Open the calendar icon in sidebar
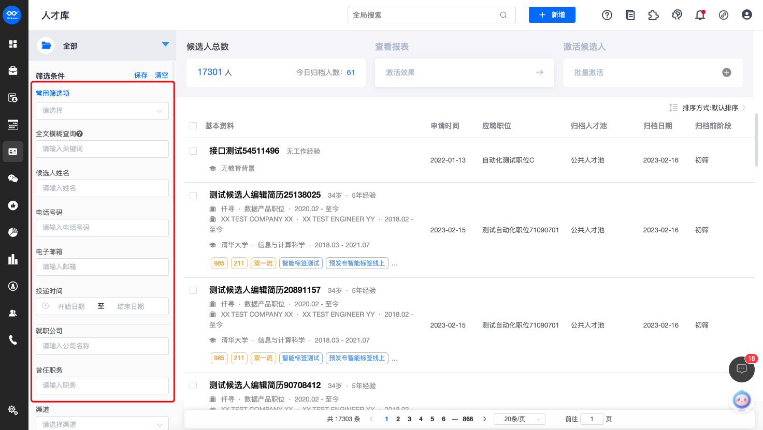The height and width of the screenshot is (430, 763). click(x=13, y=125)
